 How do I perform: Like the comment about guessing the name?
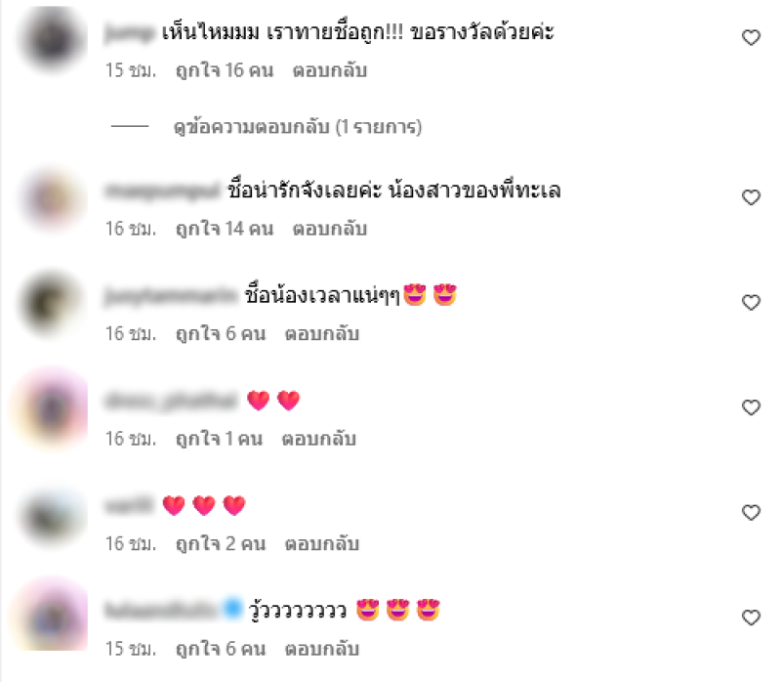tap(751, 37)
